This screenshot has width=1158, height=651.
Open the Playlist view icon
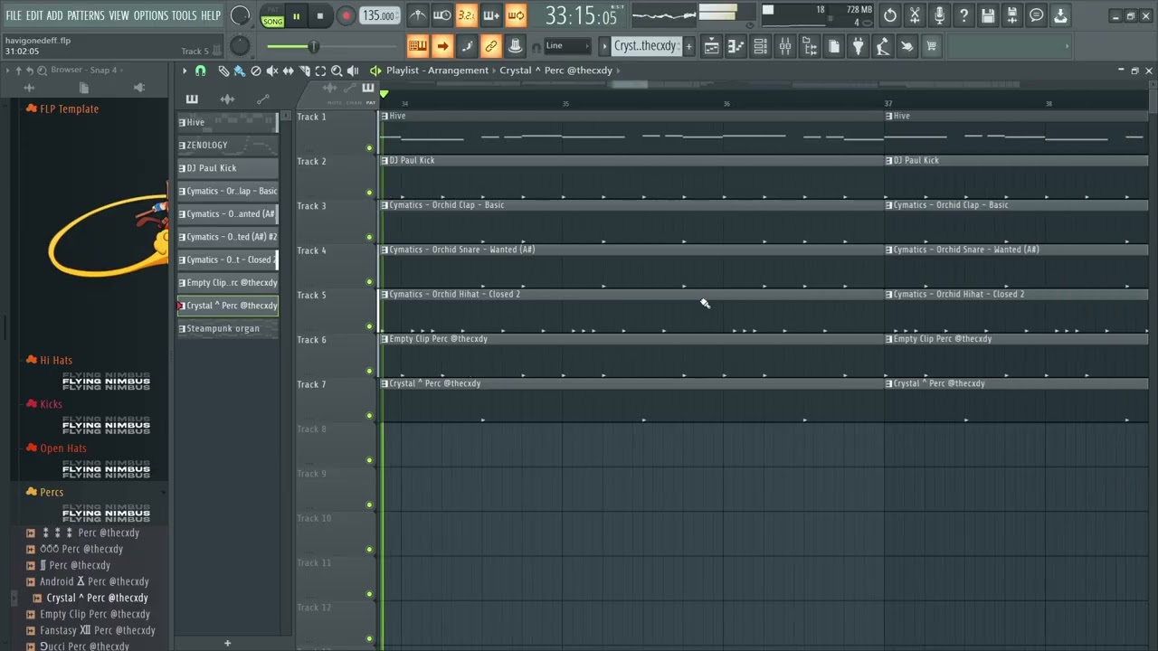[712, 46]
